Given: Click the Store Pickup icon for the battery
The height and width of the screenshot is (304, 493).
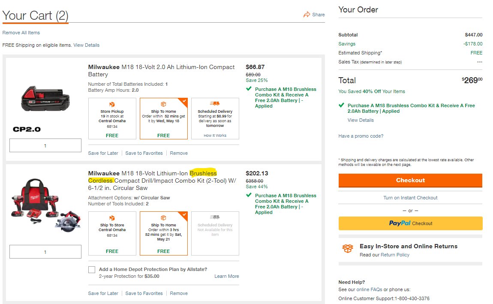Looking at the screenshot, I should tap(112, 104).
